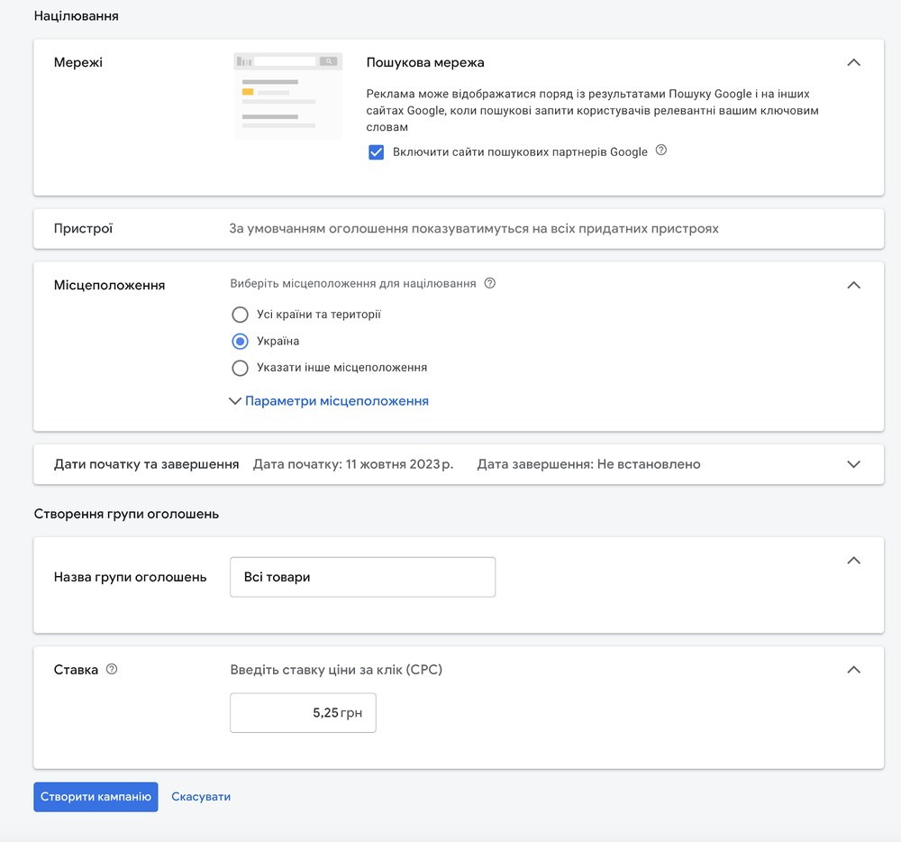Click the Виберіть місцеположення для націлювання text

pos(353,283)
